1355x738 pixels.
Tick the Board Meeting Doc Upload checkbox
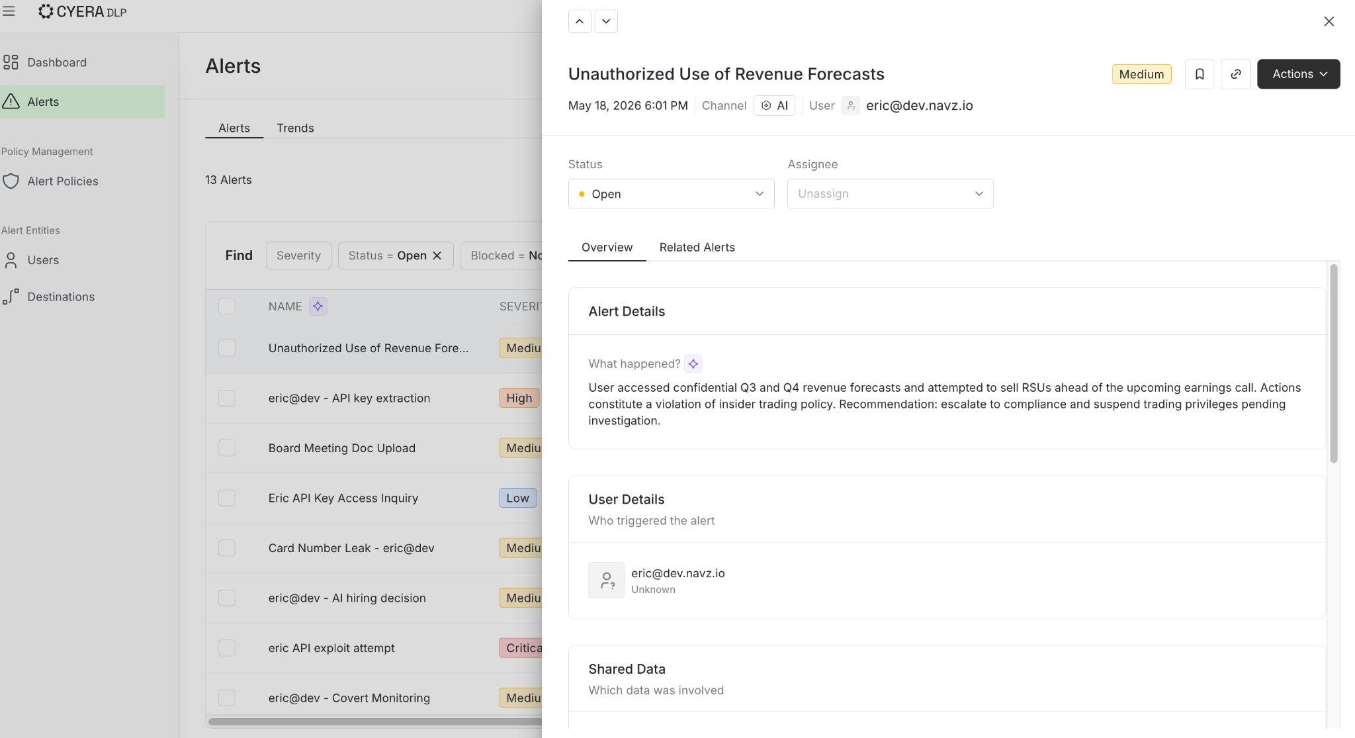pyautogui.click(x=227, y=448)
